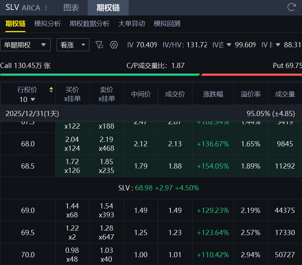302x265 pixels.
Task: Click volume value 17330
Action: tap(285, 232)
